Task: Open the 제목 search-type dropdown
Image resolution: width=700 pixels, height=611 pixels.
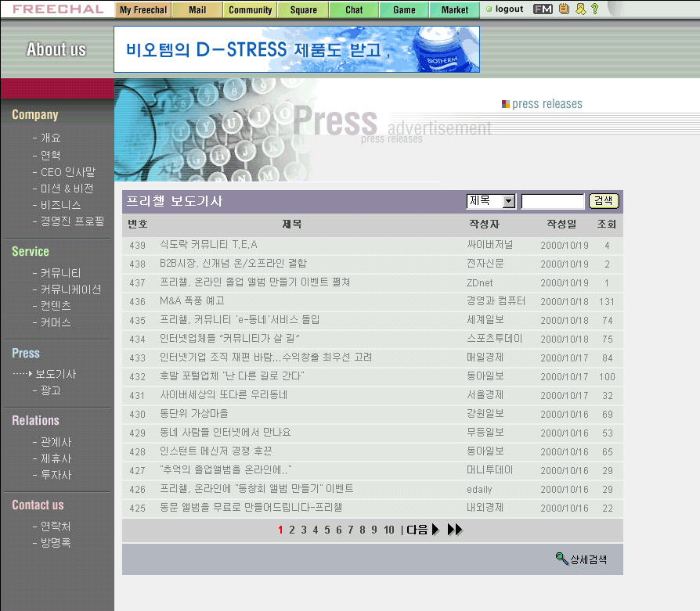Action: 491,201
